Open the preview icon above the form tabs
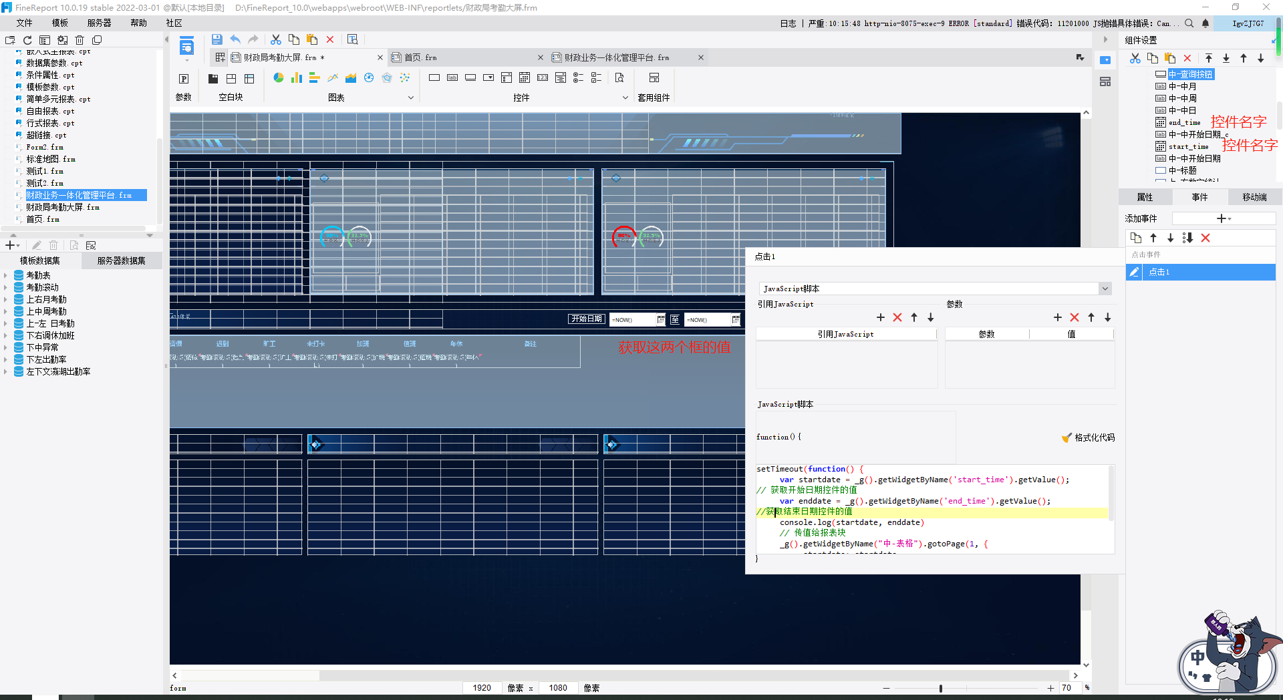Image resolution: width=1283 pixels, height=700 pixels. point(353,39)
